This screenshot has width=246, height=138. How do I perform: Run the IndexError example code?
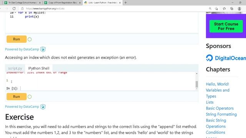(17, 97)
